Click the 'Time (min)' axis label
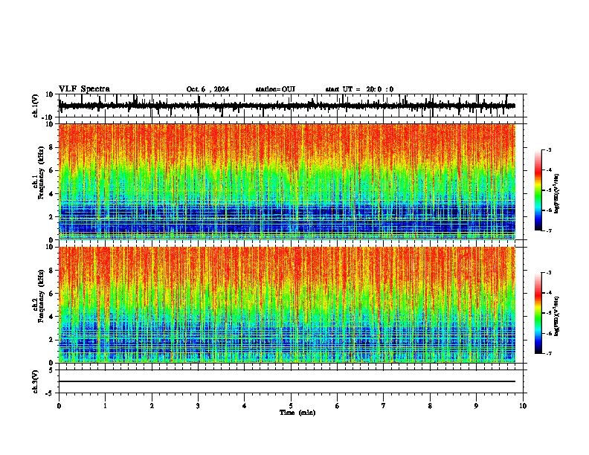The height and width of the screenshot is (455, 589). pyautogui.click(x=297, y=413)
